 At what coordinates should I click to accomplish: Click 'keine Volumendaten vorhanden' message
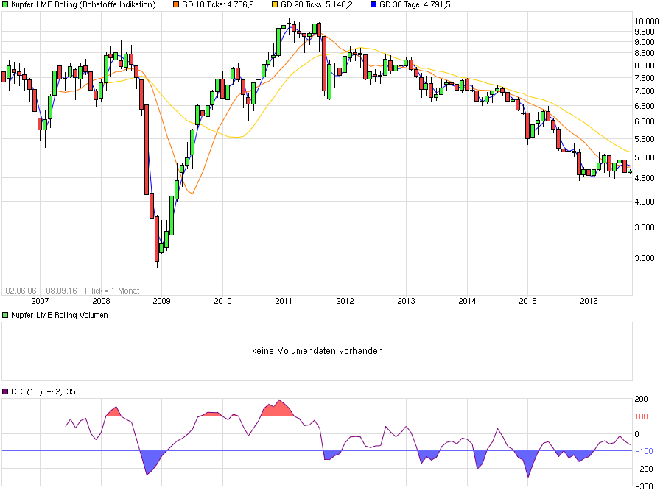(318, 351)
